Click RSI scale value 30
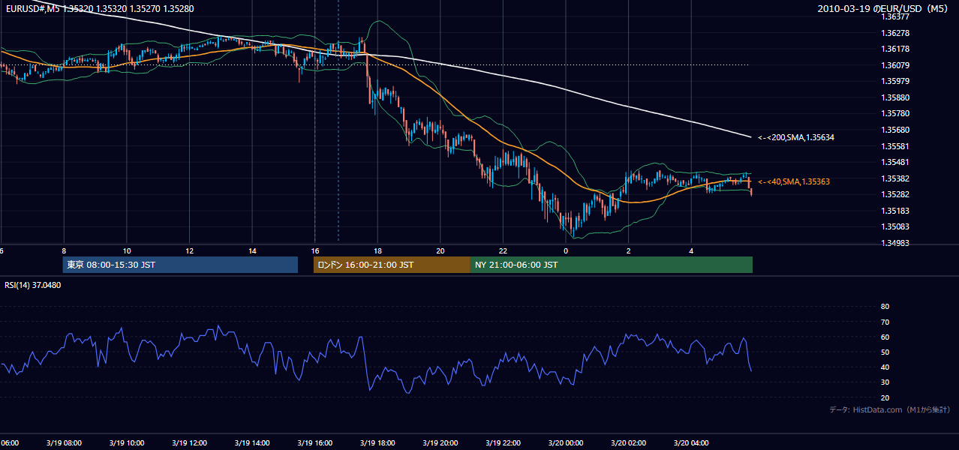 [x=885, y=382]
